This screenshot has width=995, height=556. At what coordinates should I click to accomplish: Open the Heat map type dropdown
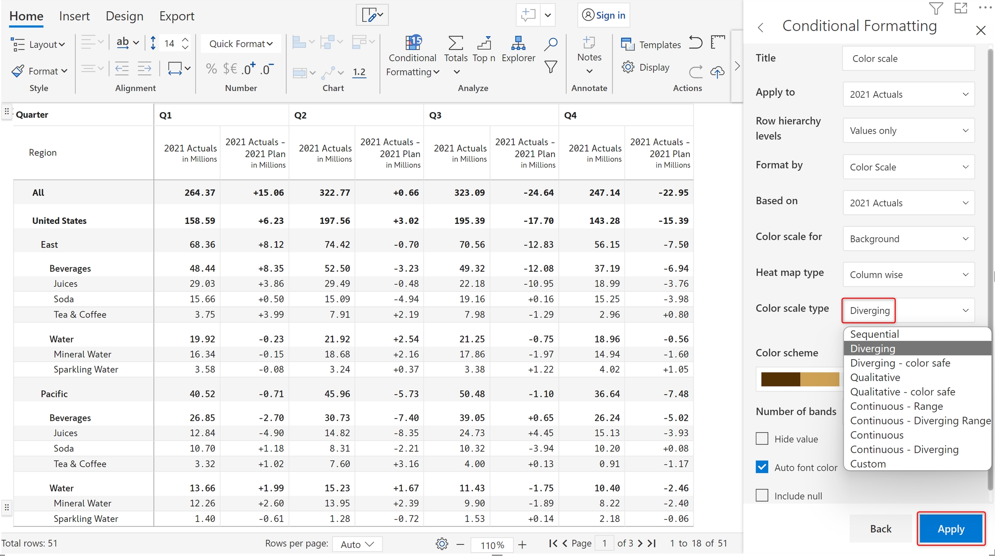pos(909,275)
